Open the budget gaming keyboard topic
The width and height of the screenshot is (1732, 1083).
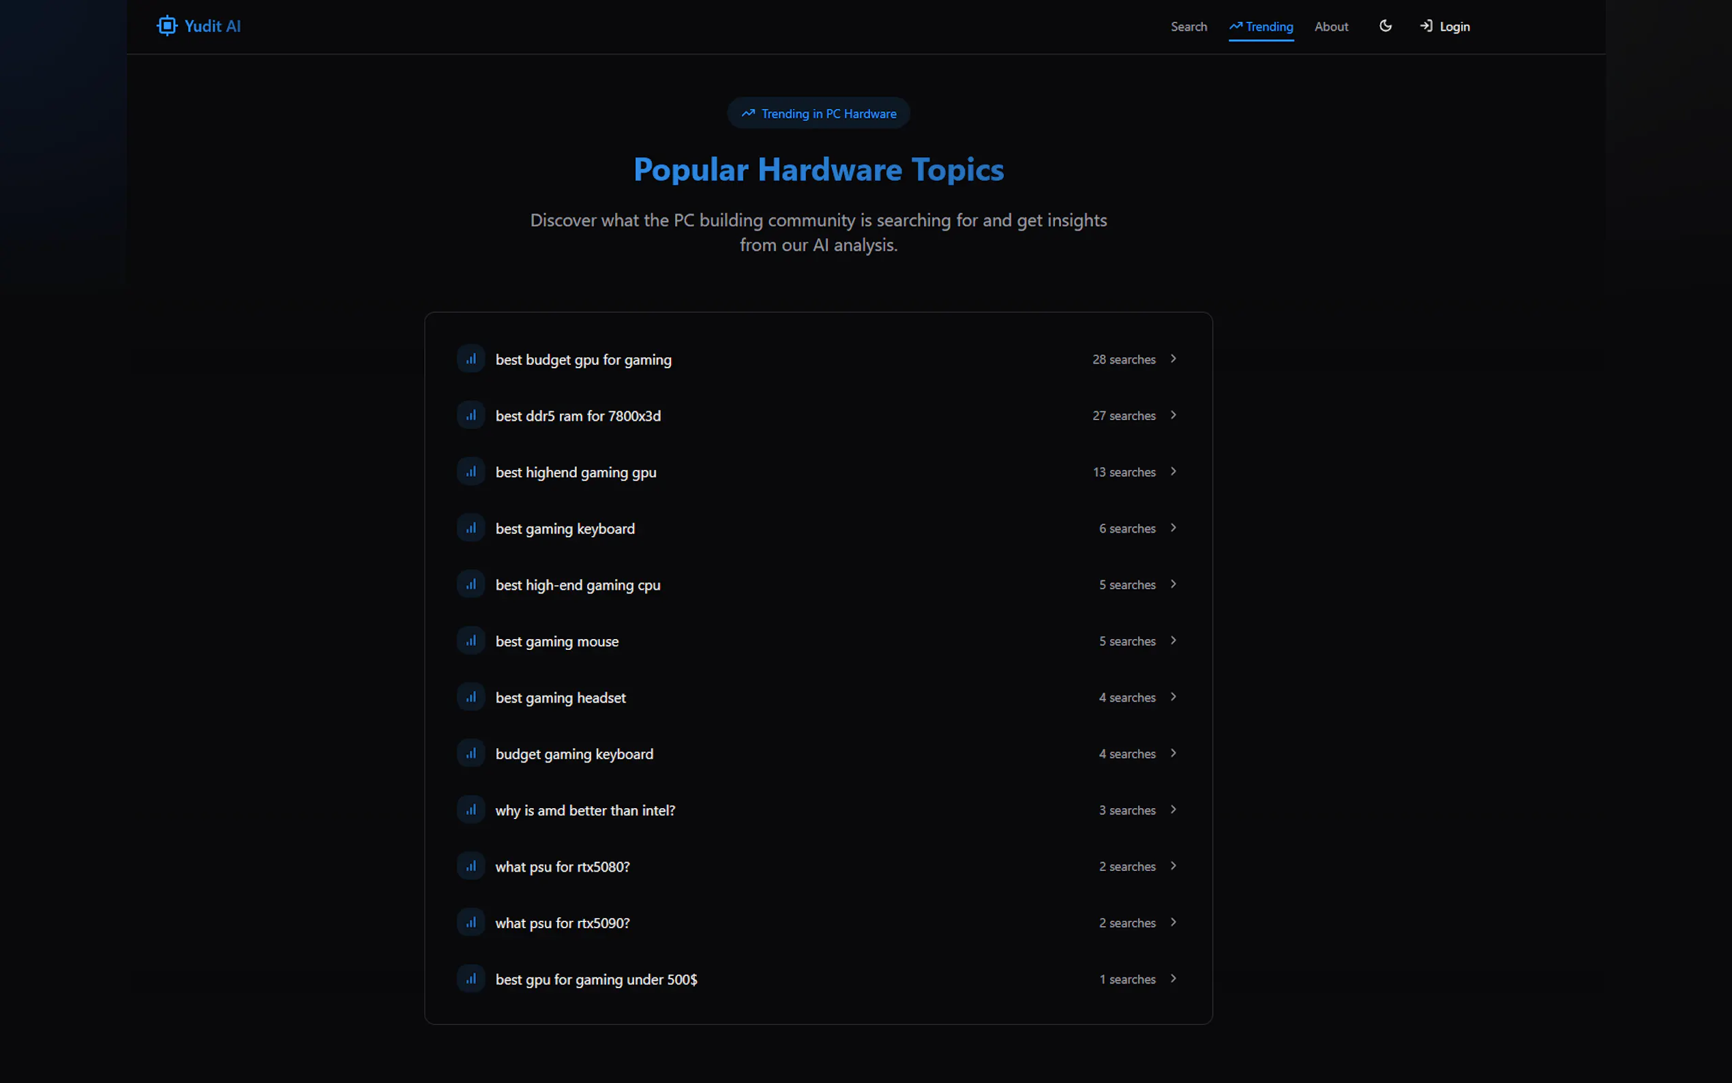click(x=574, y=754)
